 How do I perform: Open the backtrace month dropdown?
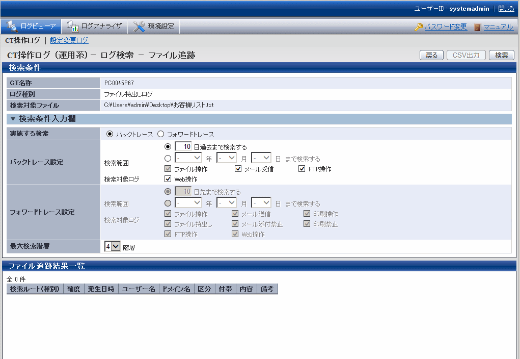point(226,158)
